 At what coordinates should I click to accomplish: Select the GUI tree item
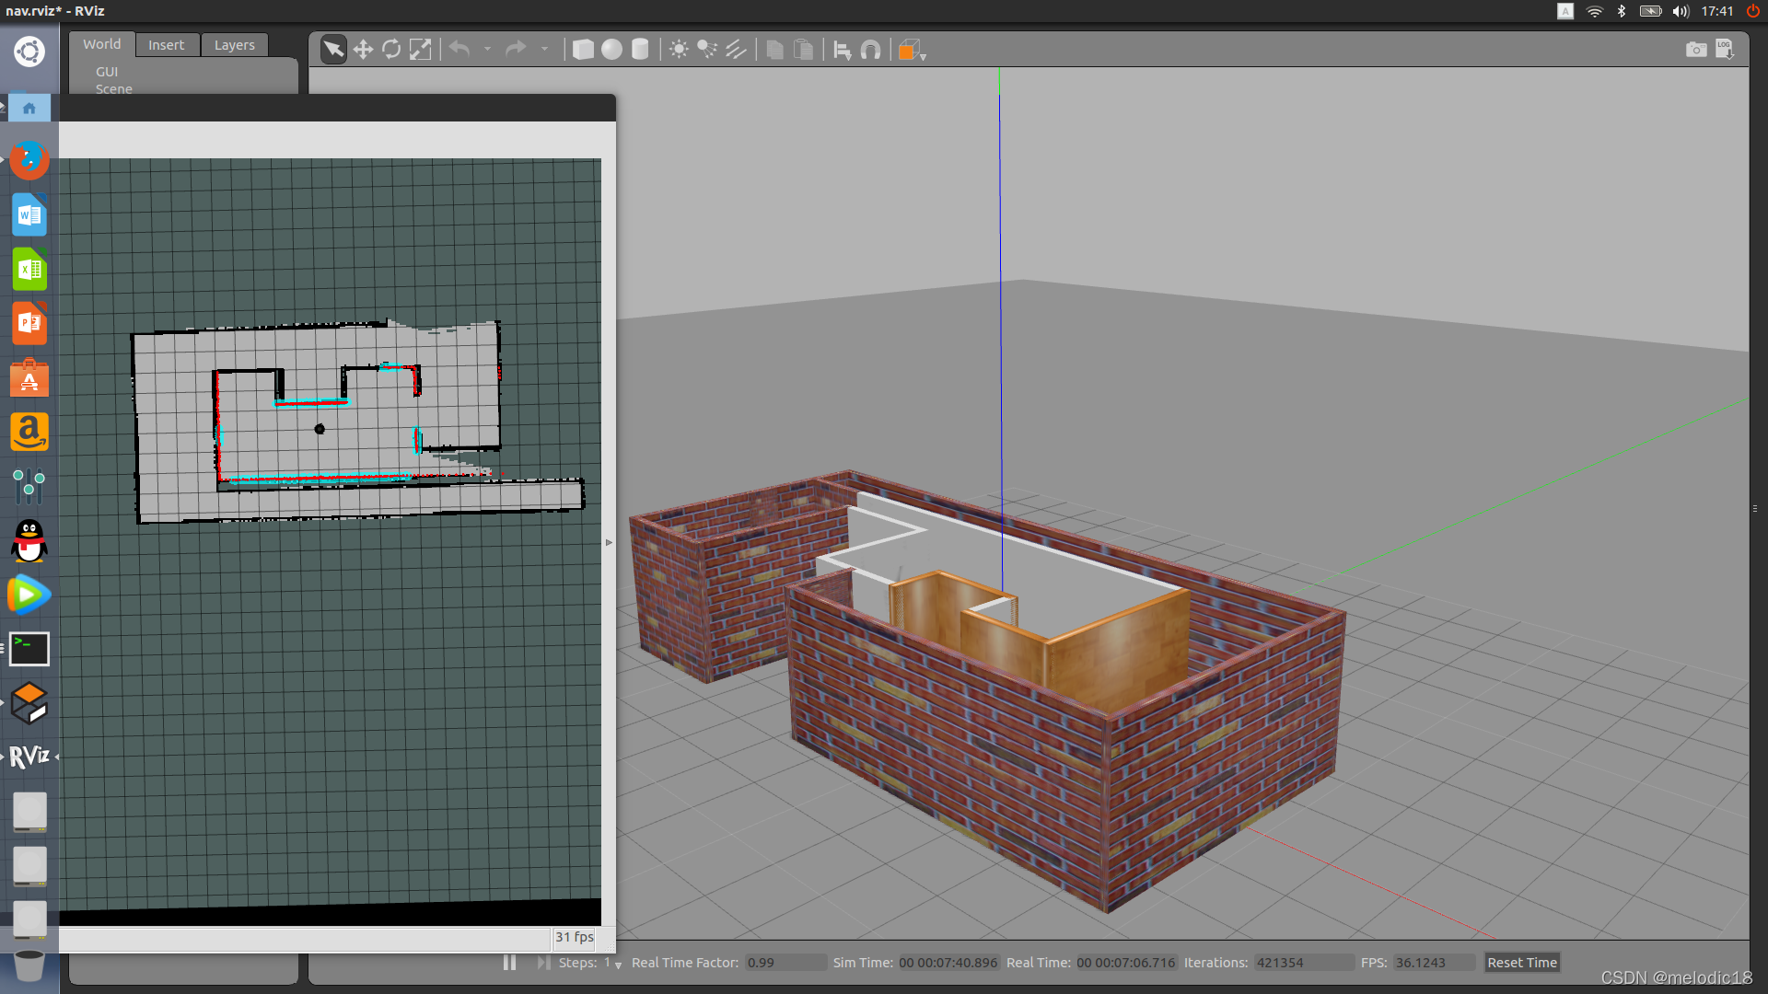tap(107, 71)
